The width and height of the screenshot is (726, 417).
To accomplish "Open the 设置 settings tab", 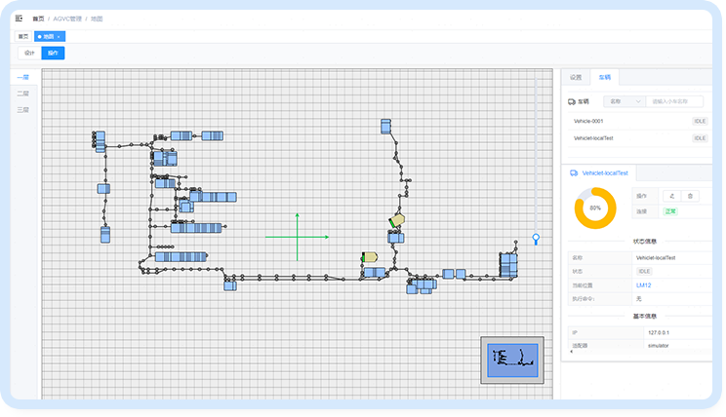I will pyautogui.click(x=576, y=77).
